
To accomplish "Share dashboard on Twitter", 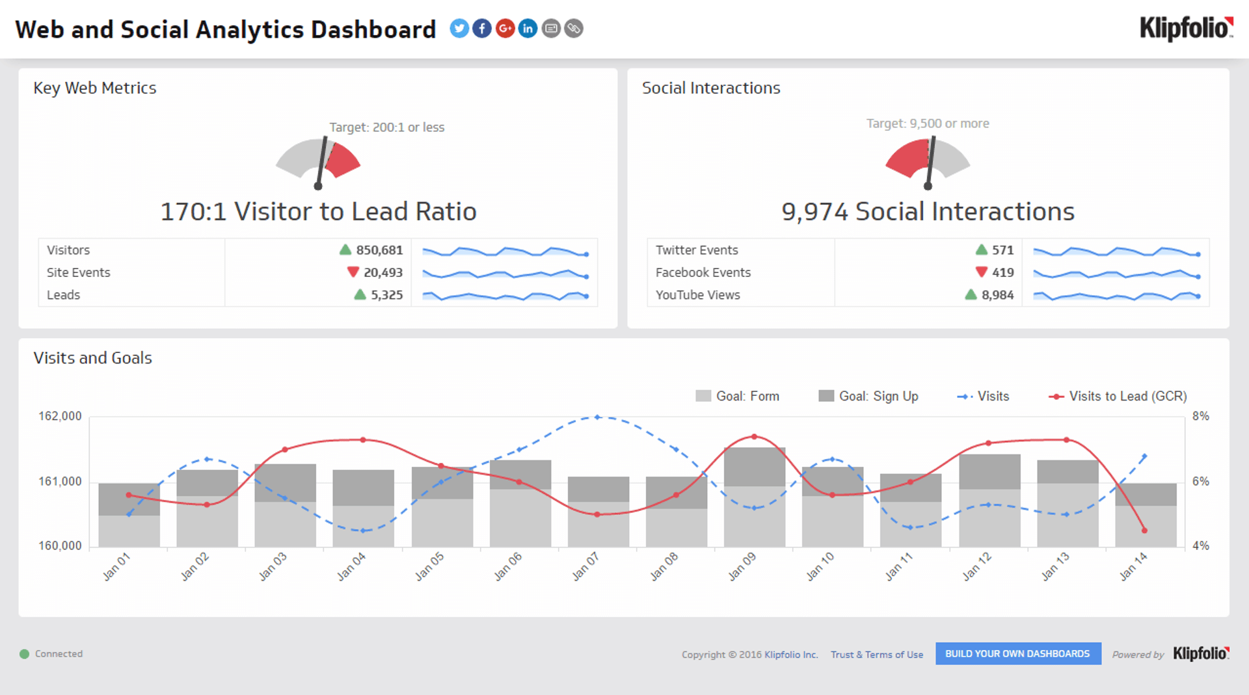I will point(459,29).
